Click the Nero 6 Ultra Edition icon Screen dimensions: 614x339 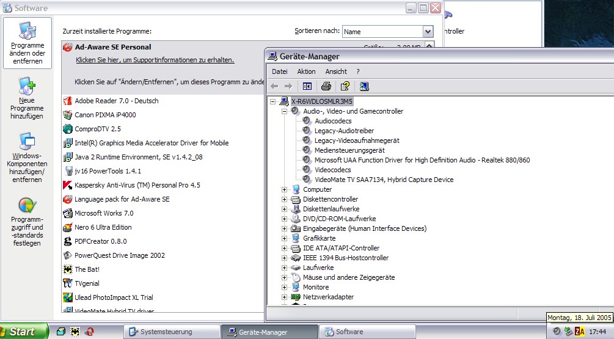click(68, 227)
